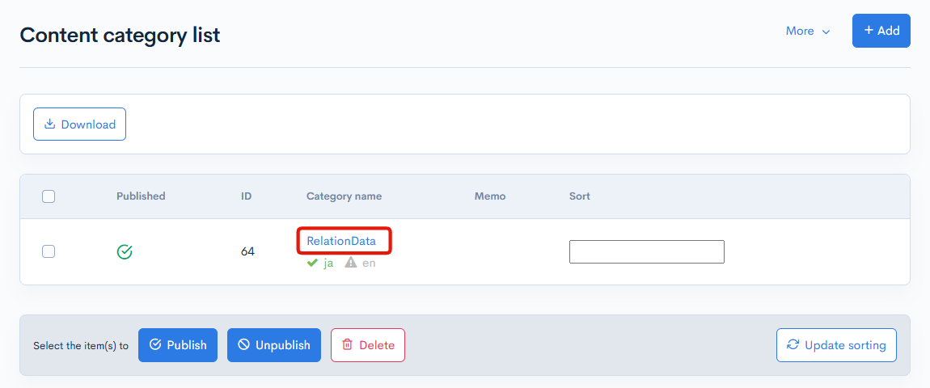Click the Update sorting button
This screenshot has width=930, height=388.
[836, 345]
